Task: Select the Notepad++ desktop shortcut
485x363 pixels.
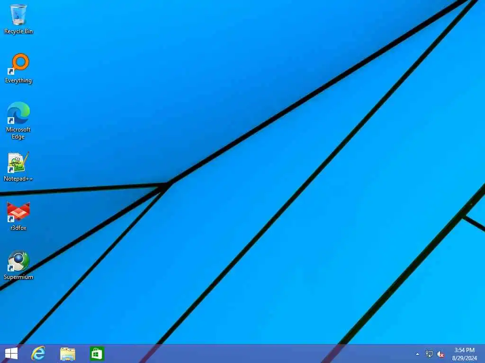Action: [18, 167]
